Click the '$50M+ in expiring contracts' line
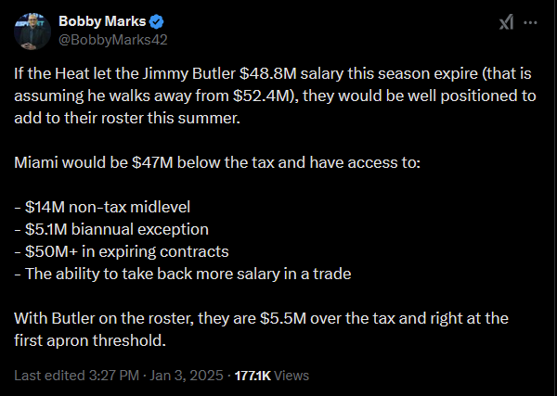The height and width of the screenshot is (396, 557). click(x=122, y=251)
